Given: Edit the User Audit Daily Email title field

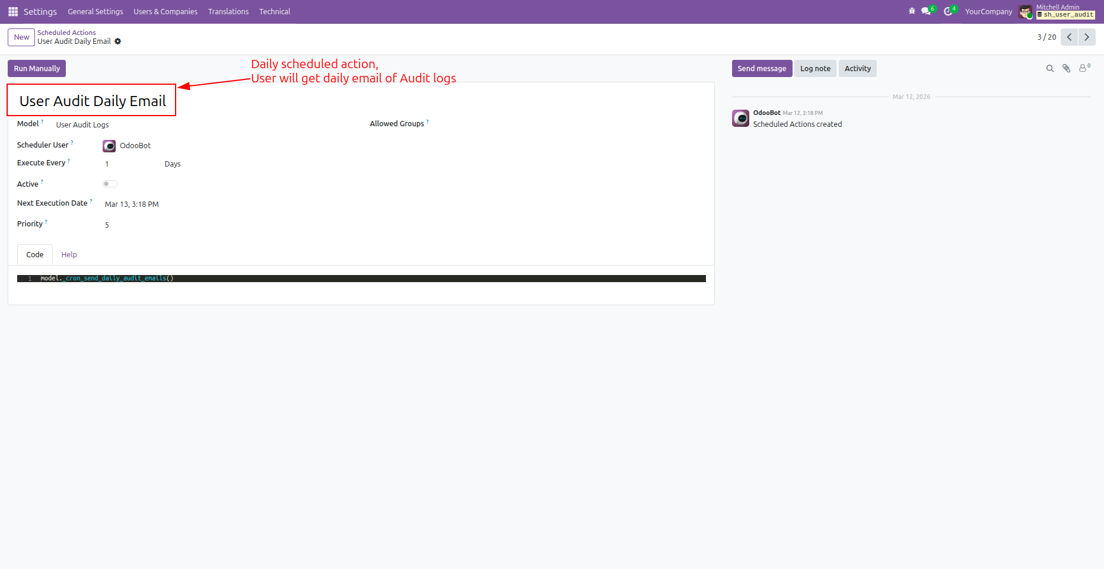Looking at the screenshot, I should click(93, 101).
